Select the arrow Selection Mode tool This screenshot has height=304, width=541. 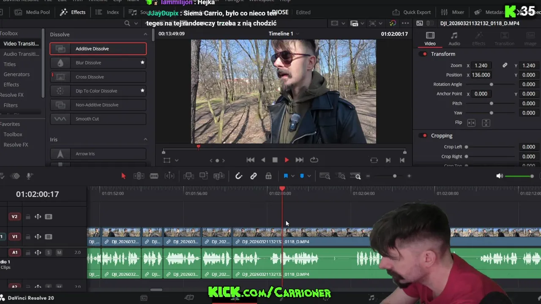pyautogui.click(x=123, y=176)
